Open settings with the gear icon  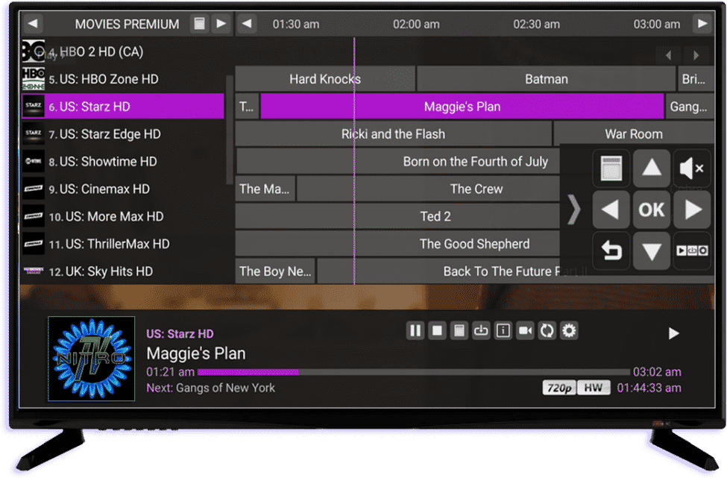[569, 330]
